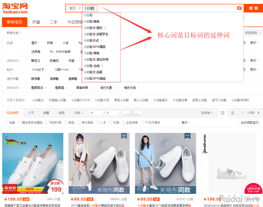This screenshot has height=207, width=263.
Task: Click the price distribution histogram bar
Action: tap(132, 113)
